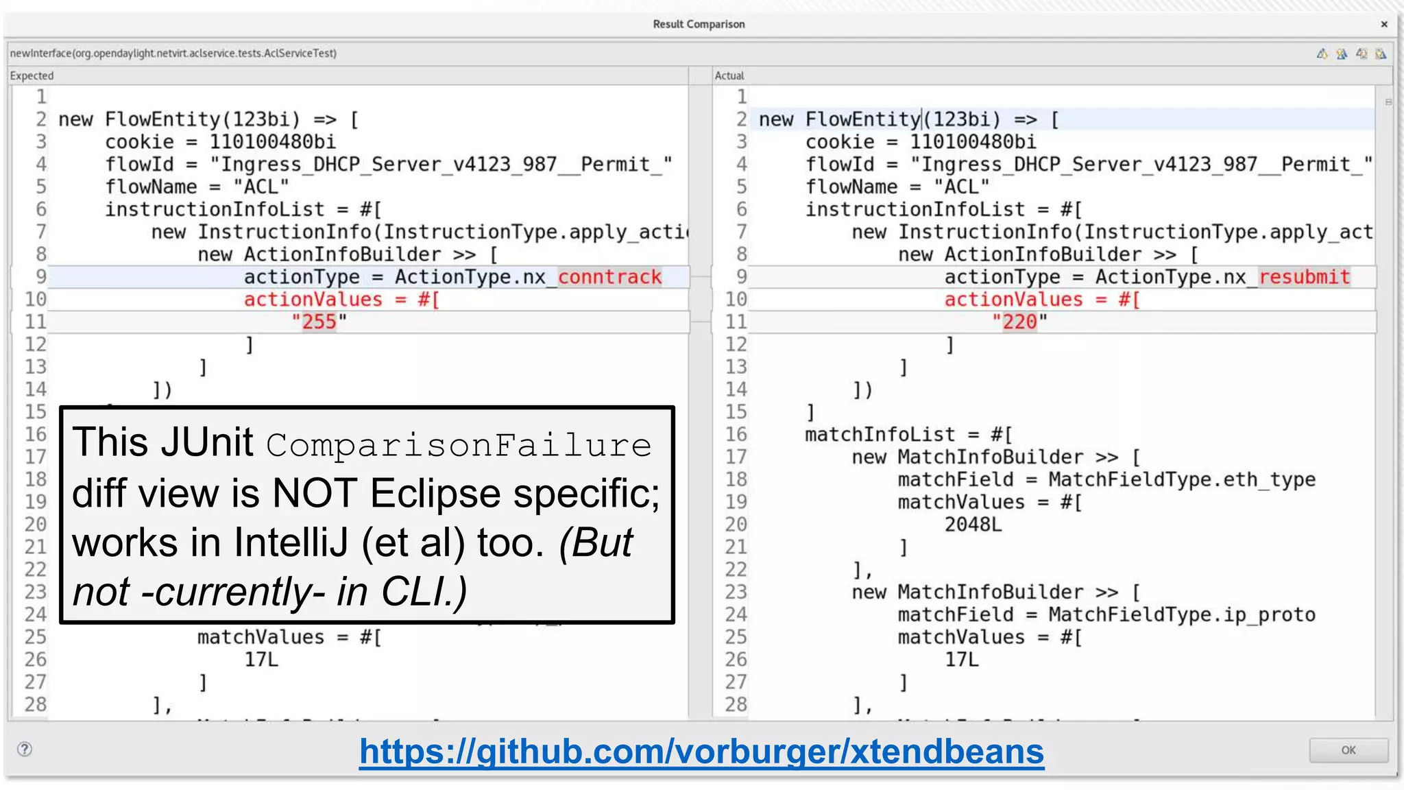
Task: Click the flowId line in Expected pane
Action: [388, 165]
